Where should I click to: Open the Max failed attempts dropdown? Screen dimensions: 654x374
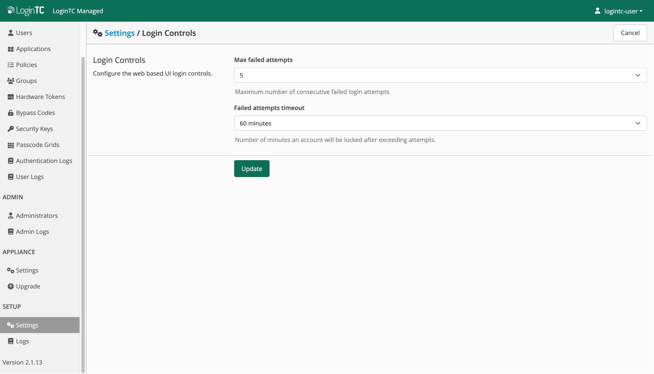click(x=440, y=75)
